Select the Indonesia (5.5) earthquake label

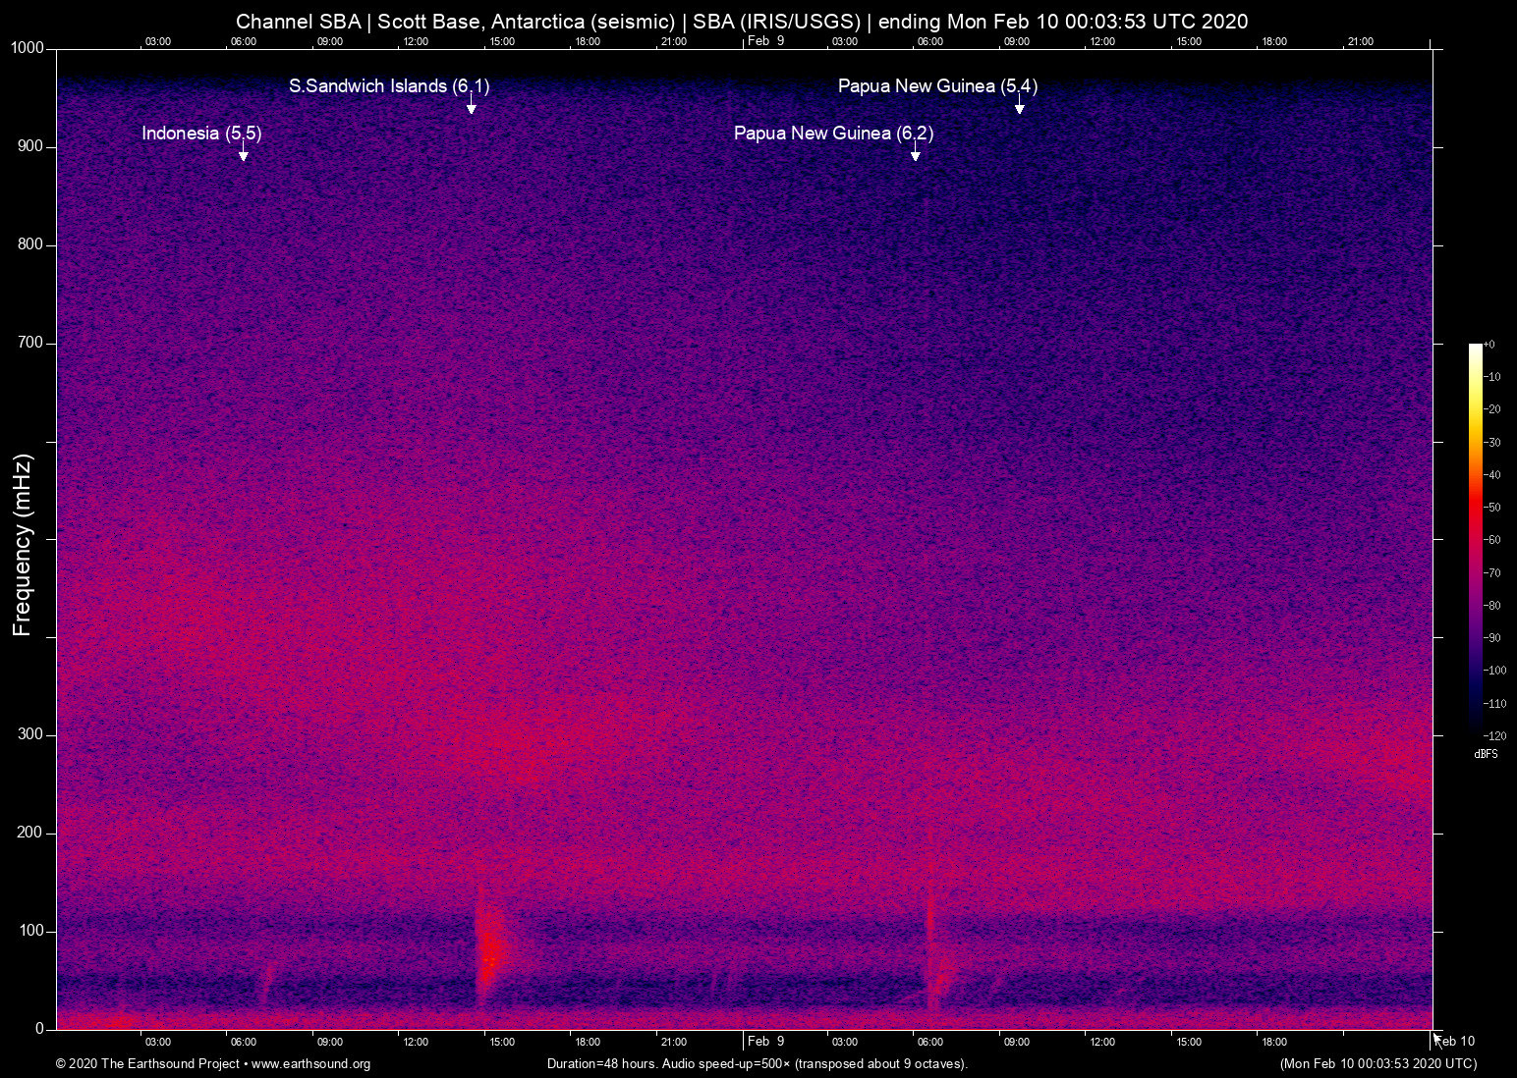pyautogui.click(x=201, y=134)
